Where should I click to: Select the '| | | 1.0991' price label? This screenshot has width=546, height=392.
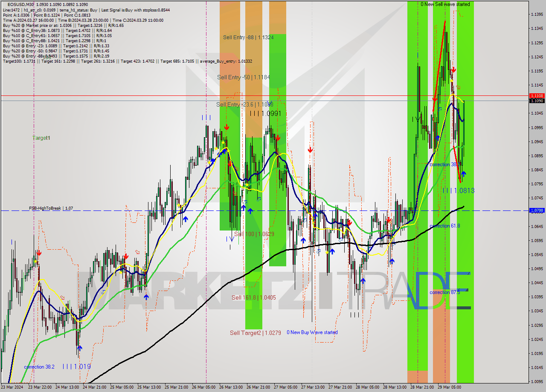point(265,113)
